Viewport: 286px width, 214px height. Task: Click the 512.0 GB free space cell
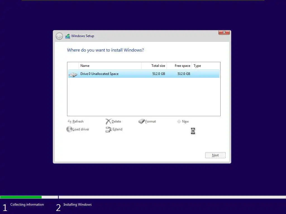[184, 74]
